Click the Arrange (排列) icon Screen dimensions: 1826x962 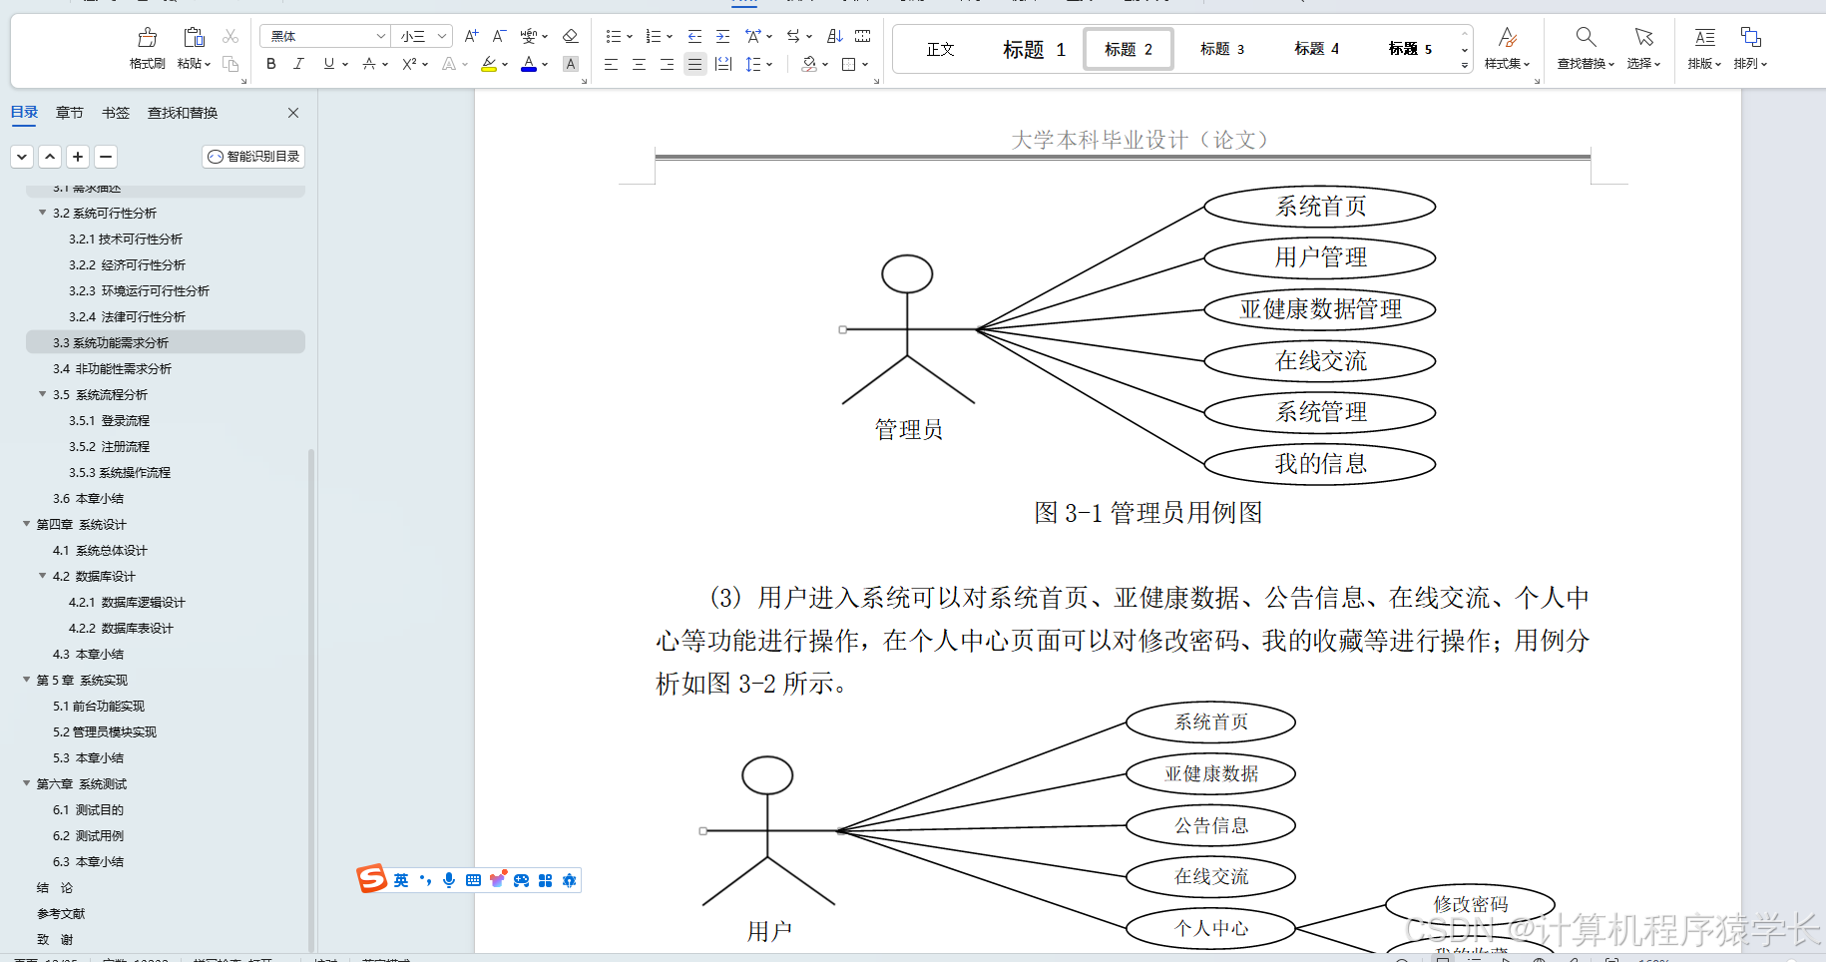1750,37
